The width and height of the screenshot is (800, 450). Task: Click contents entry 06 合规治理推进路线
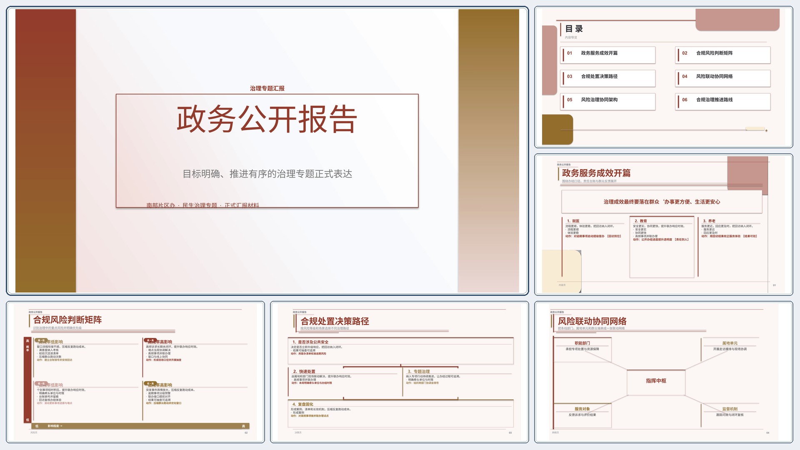pyautogui.click(x=723, y=102)
